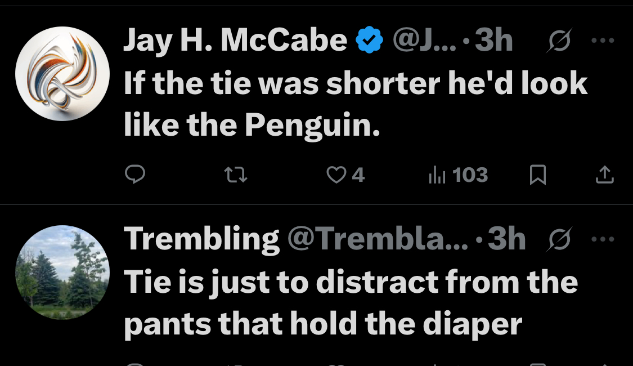Click the 3h timestamp on Jay's tweet
The width and height of the screenshot is (633, 366).
pyautogui.click(x=493, y=41)
